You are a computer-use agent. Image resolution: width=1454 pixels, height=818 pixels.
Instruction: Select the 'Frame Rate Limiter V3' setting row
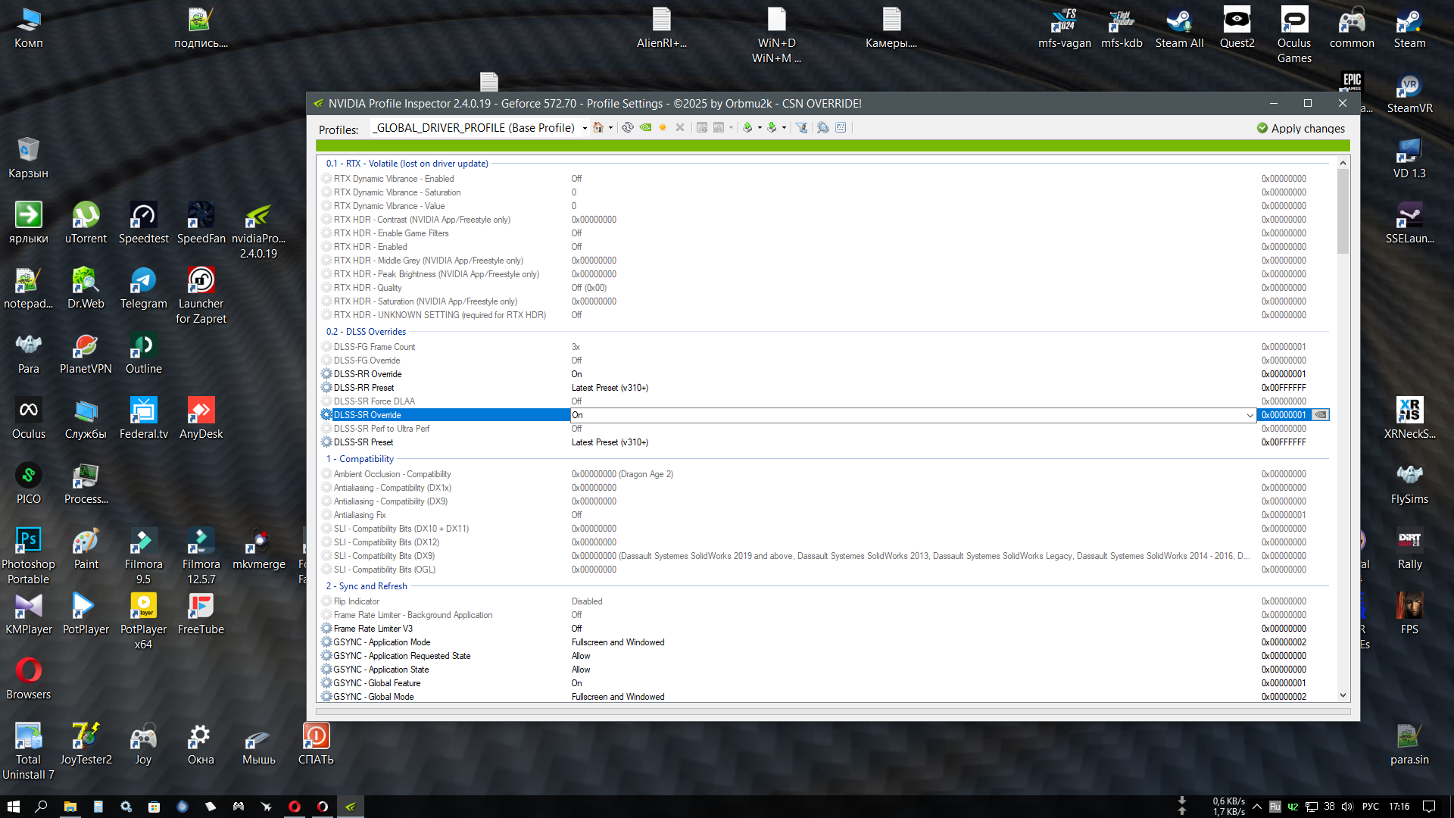pyautogui.click(x=824, y=629)
